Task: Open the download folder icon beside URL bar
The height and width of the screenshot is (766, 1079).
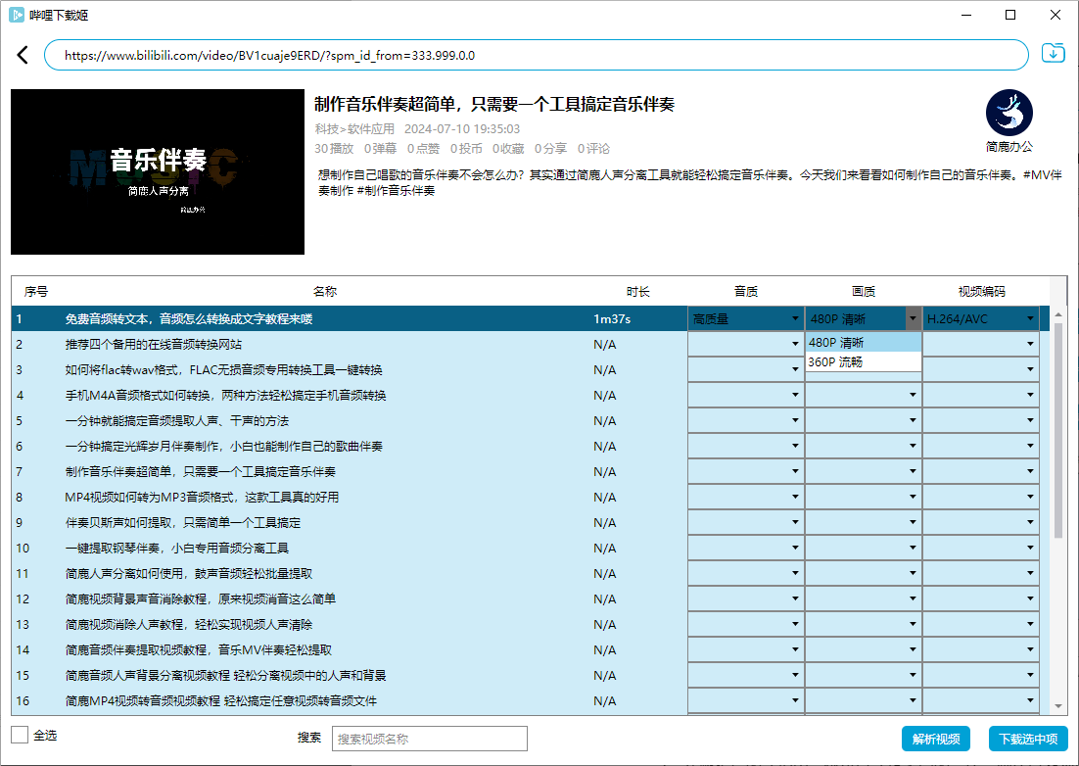Action: [1053, 52]
